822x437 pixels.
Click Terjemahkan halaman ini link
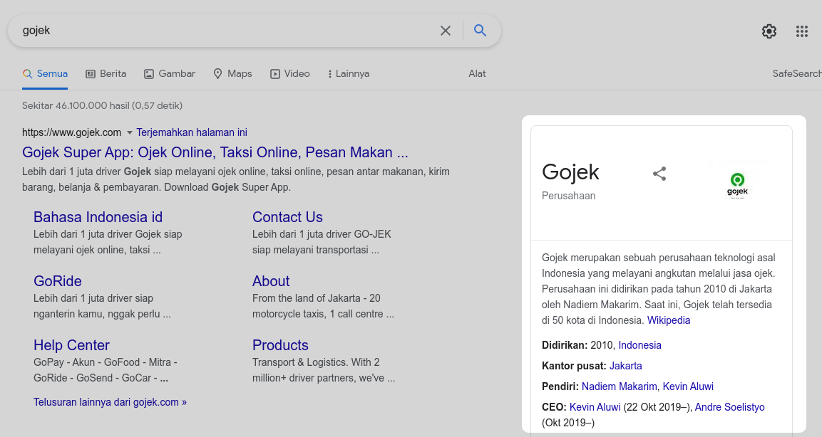[x=192, y=132]
